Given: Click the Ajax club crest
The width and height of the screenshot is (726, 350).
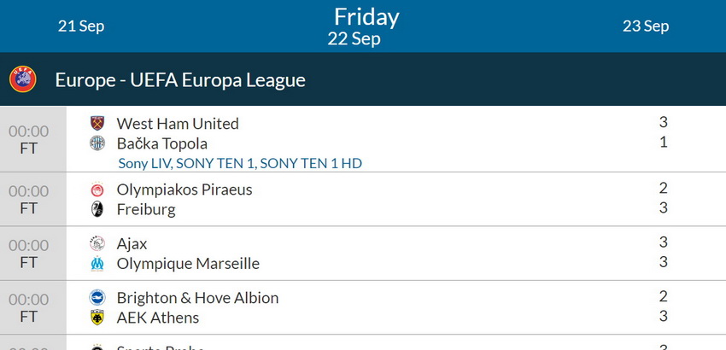Looking at the screenshot, I should (x=97, y=244).
